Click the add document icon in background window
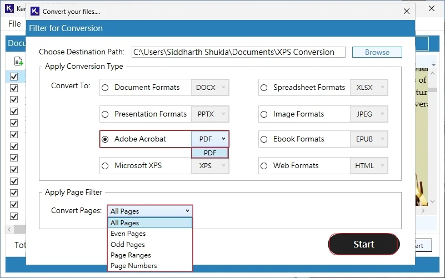 pyautogui.click(x=18, y=61)
